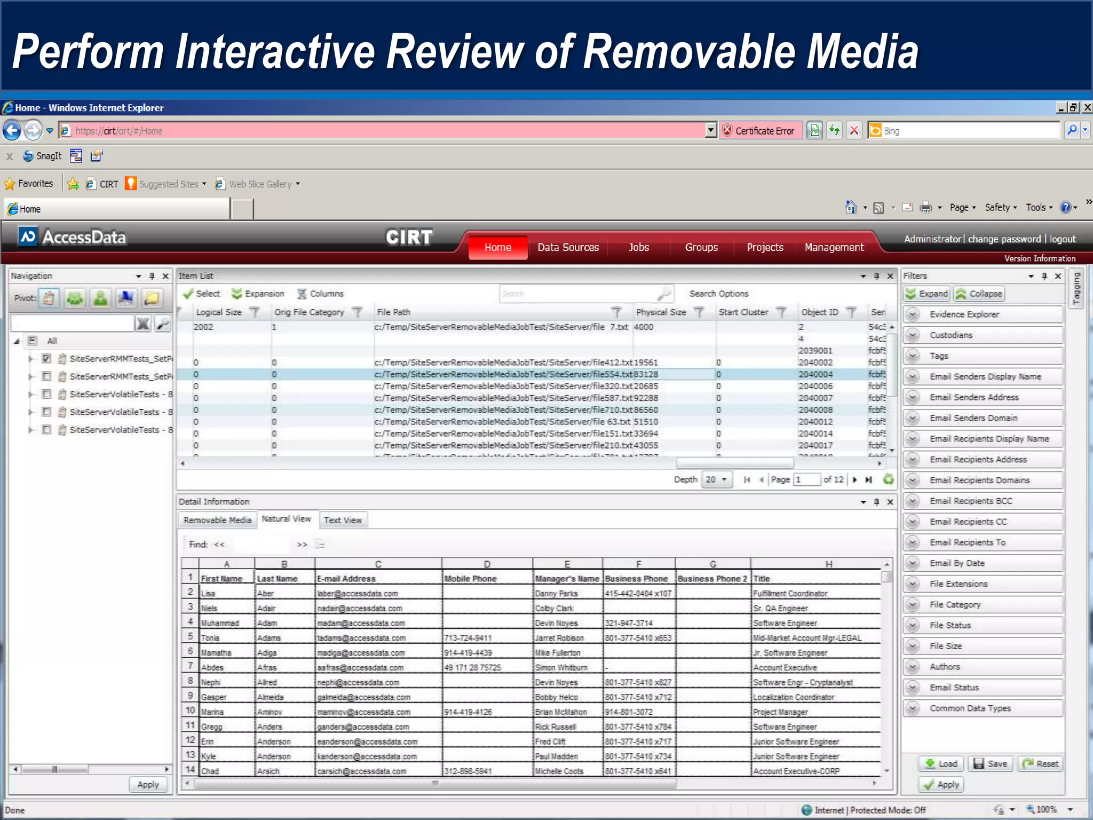The image size is (1093, 820).
Task: Click the Add to Favorites star icon
Action: coord(73,184)
